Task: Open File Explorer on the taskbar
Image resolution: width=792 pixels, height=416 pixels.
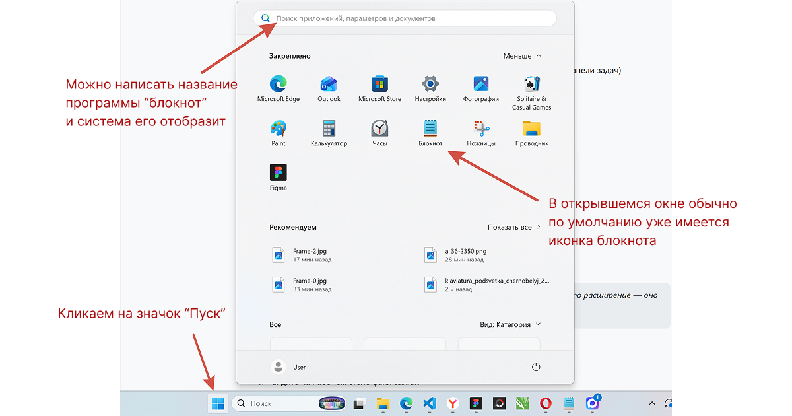Action: pos(383,403)
